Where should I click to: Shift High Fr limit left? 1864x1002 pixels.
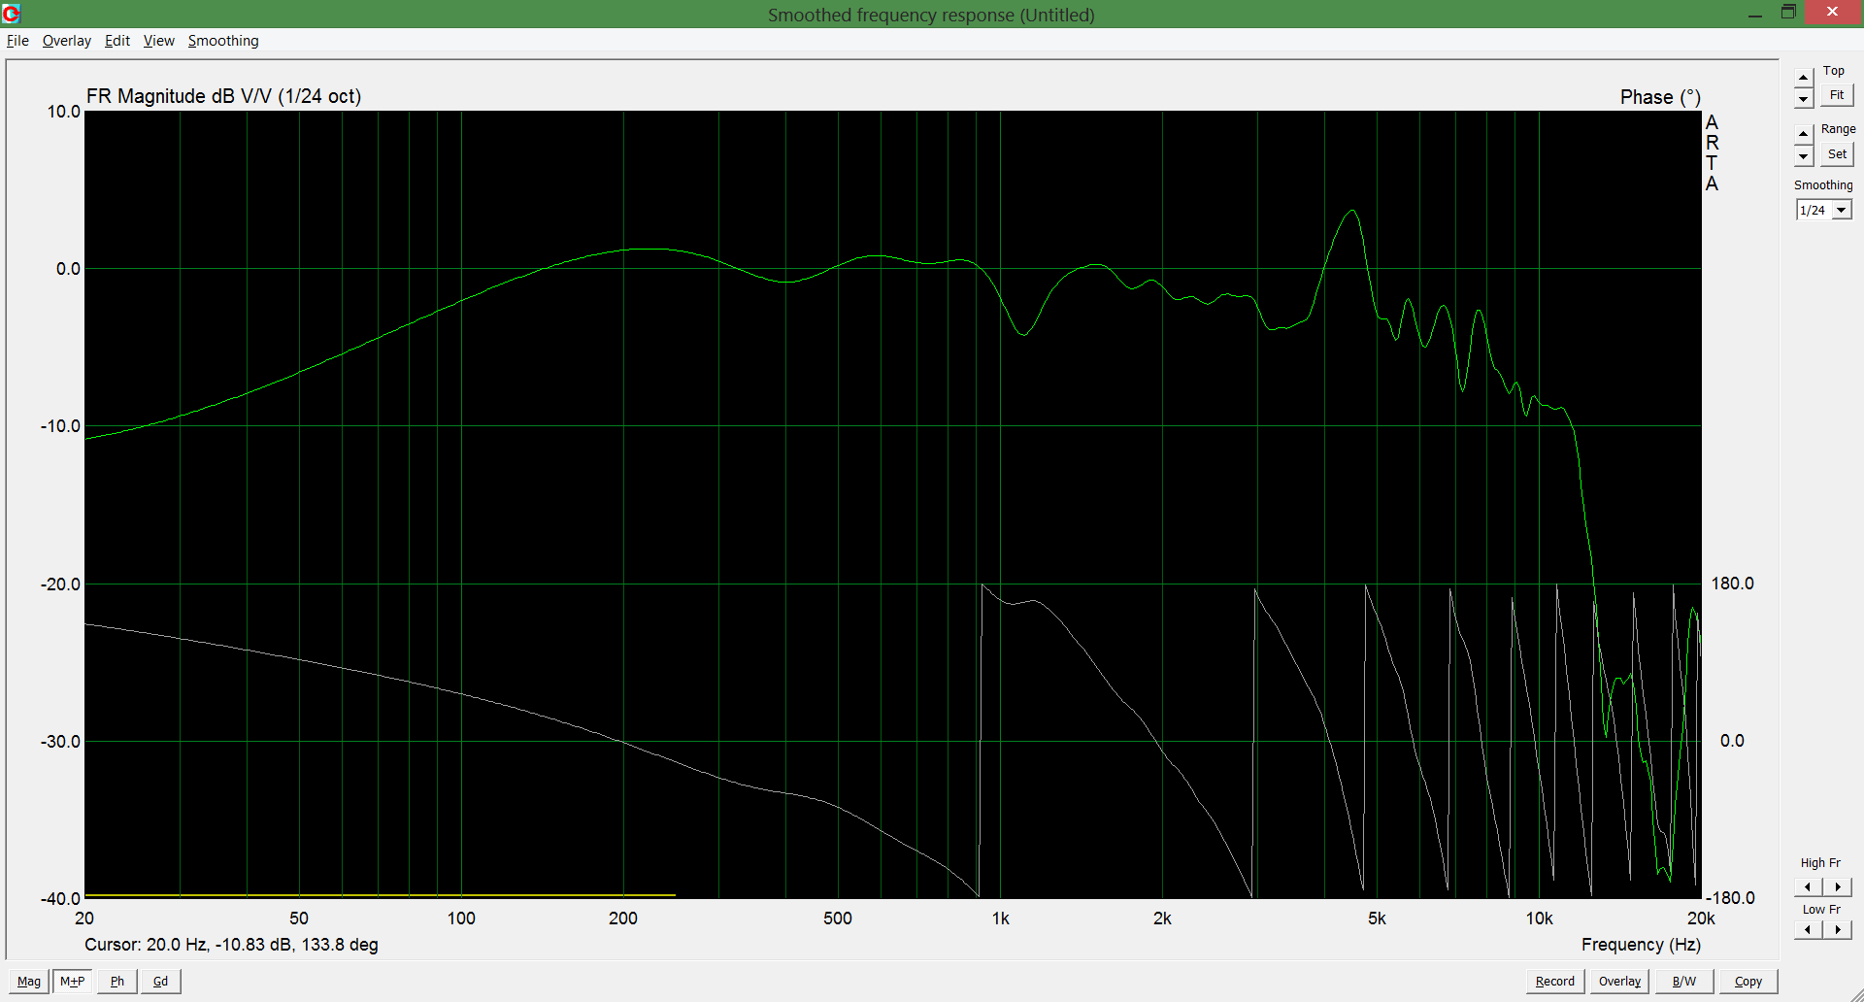[1808, 886]
